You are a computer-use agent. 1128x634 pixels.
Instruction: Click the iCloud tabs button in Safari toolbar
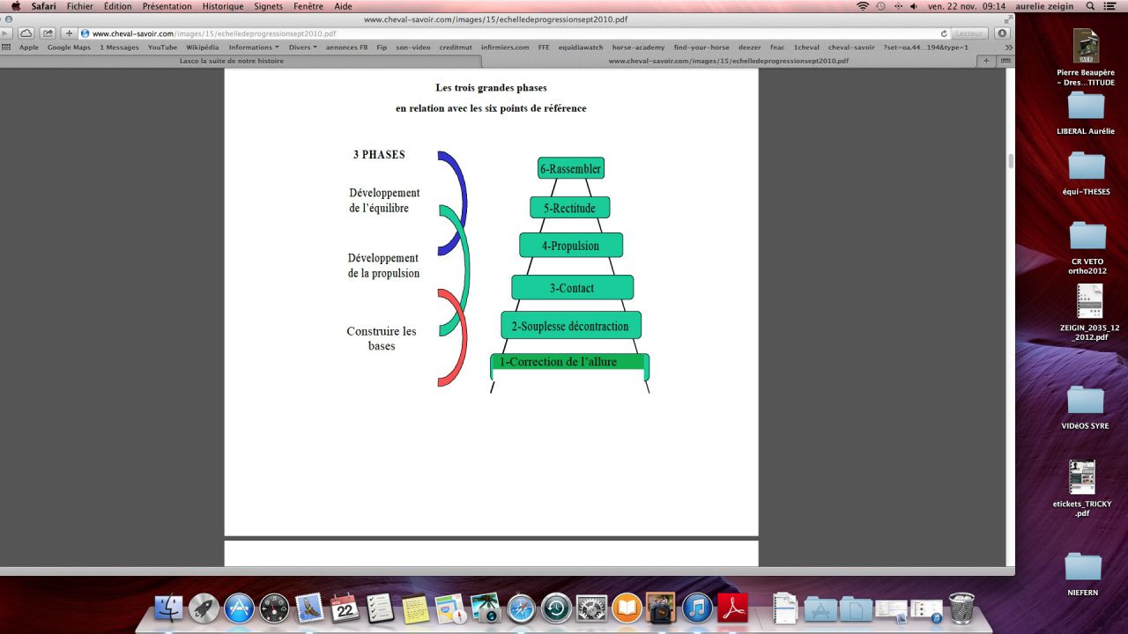coord(26,33)
